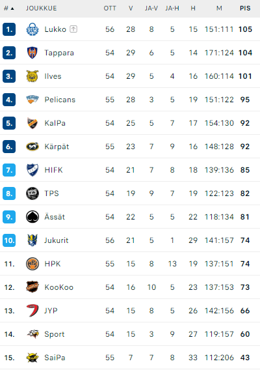Click the HPK orange circle logo
The height and width of the screenshot is (370, 260).
pos(32,264)
